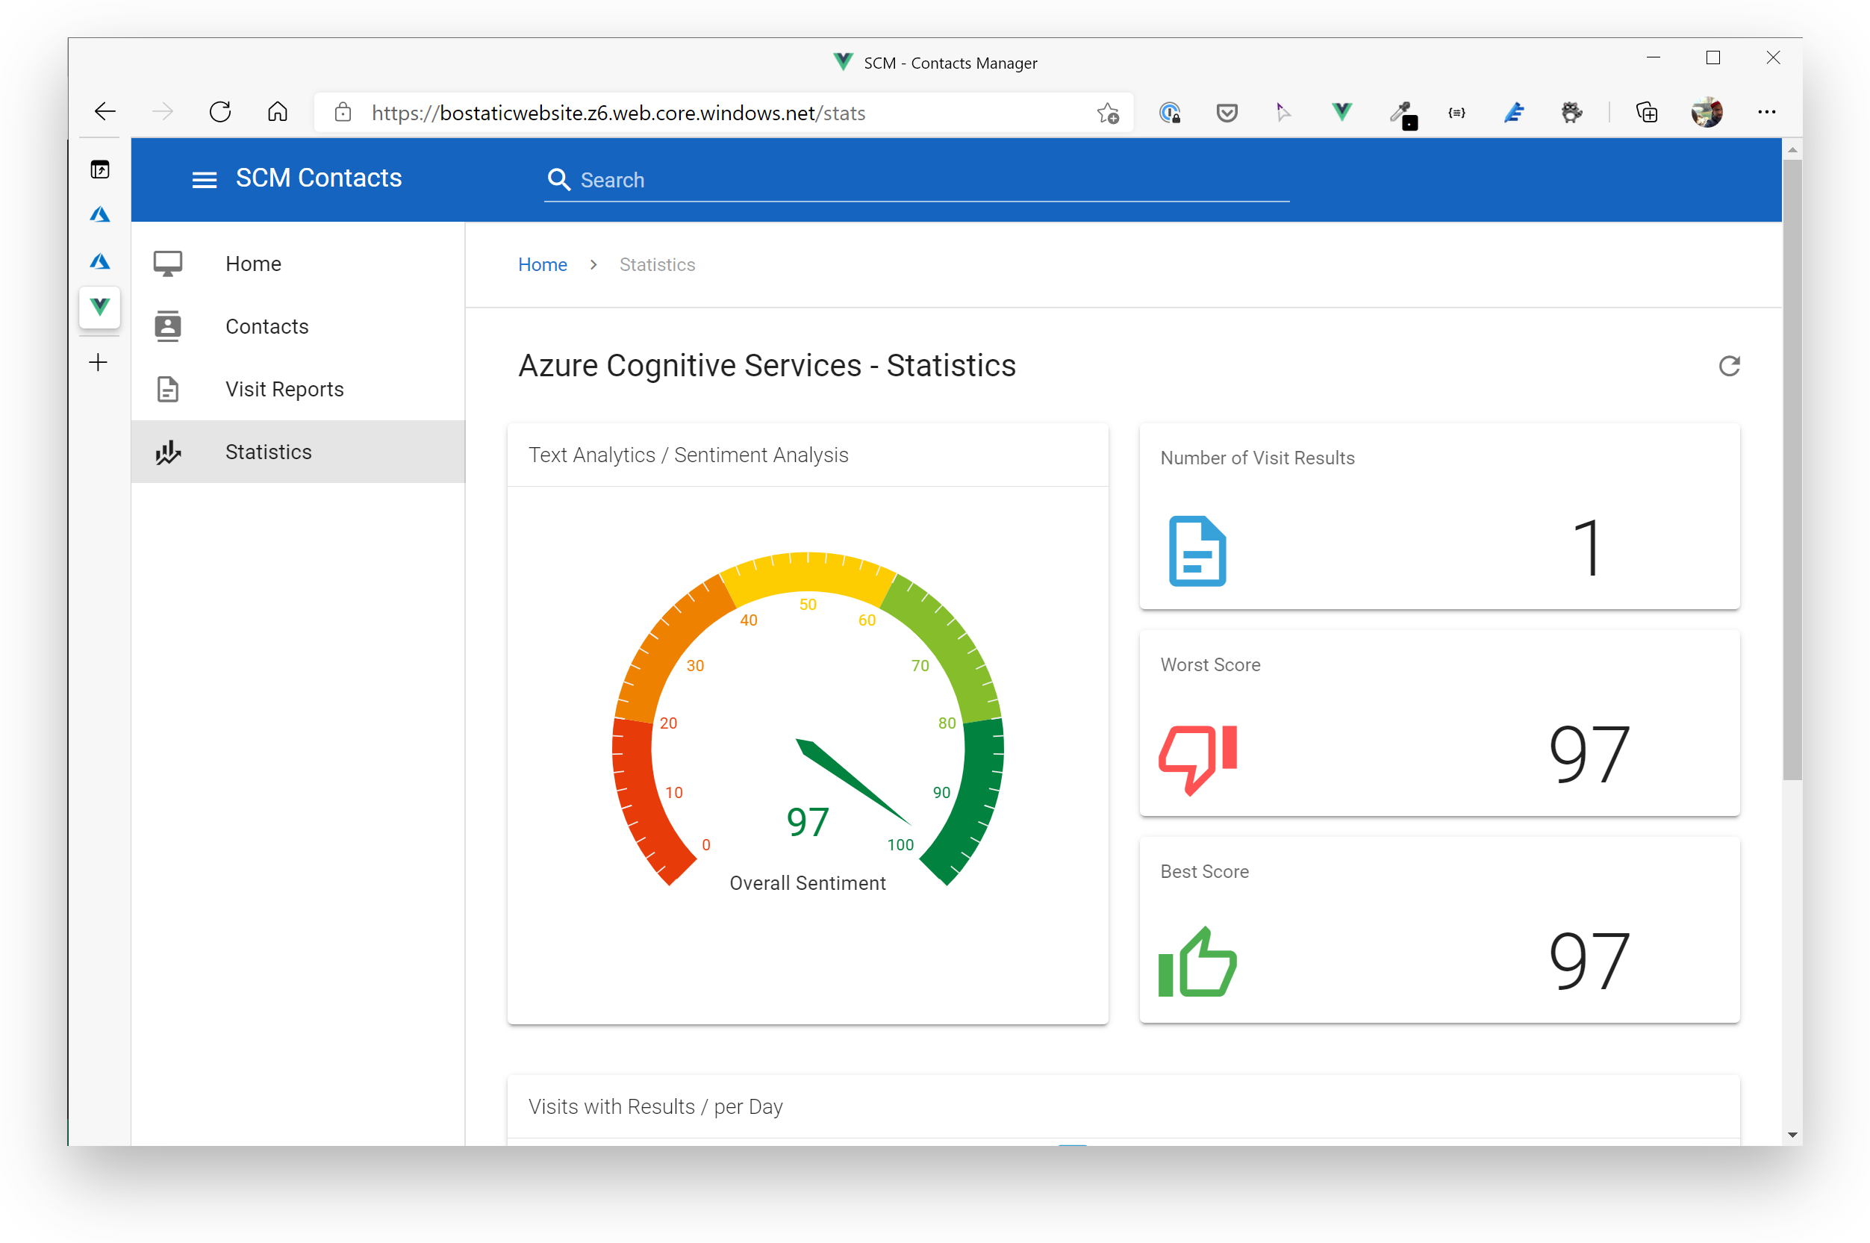This screenshot has height=1243, width=1870.
Task: Add page to favorites star icon
Action: click(1107, 113)
